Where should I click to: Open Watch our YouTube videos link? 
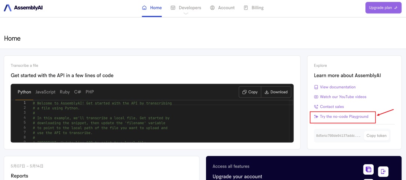[x=343, y=97]
